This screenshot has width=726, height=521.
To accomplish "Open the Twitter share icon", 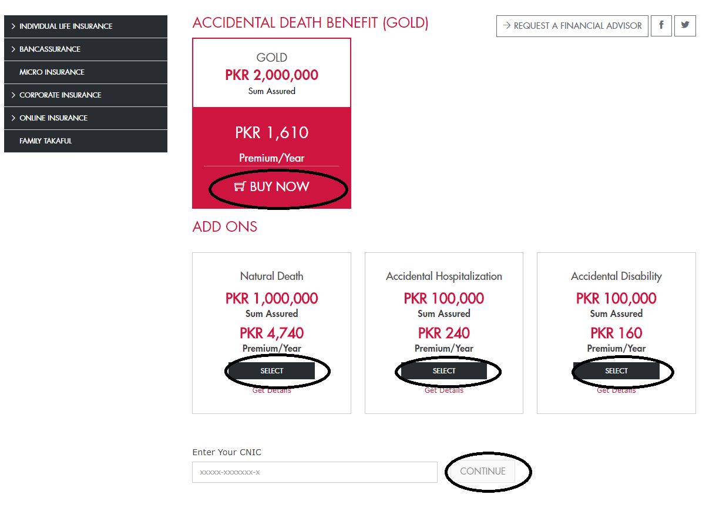I will pos(685,26).
